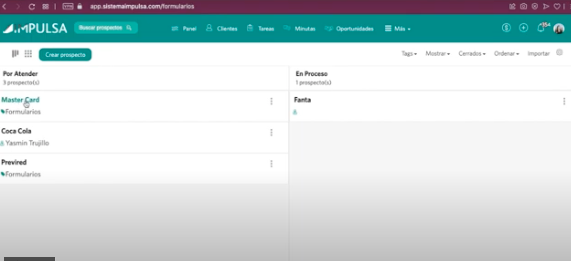Screen dimensions: 571x261
Task: Open settings gear beside Importar
Action: point(559,52)
